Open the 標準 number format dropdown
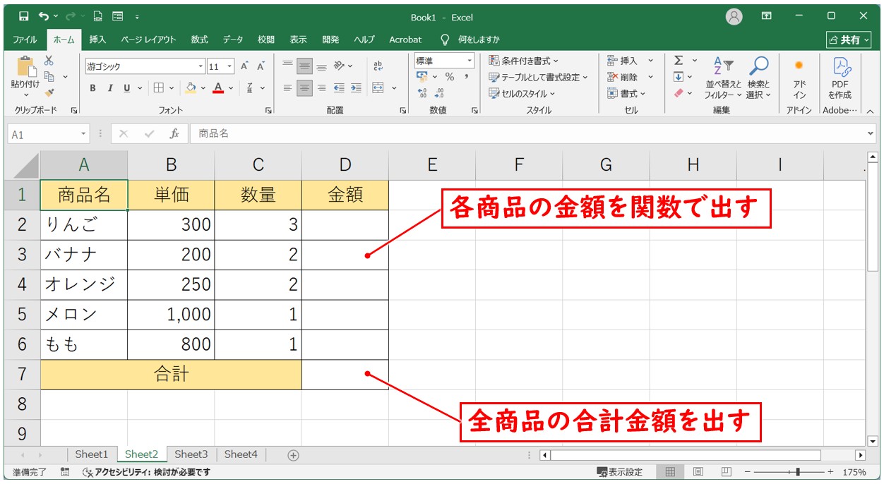Image resolution: width=884 pixels, height=484 pixels. [x=470, y=61]
